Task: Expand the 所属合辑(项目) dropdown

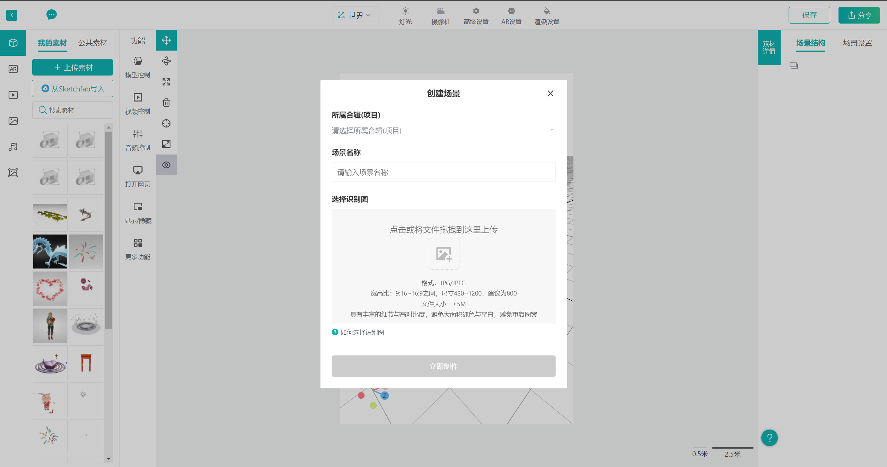Action: [443, 130]
